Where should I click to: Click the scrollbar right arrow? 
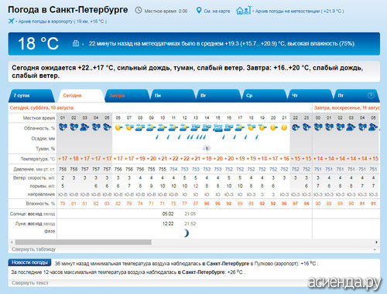tap(376, 242)
